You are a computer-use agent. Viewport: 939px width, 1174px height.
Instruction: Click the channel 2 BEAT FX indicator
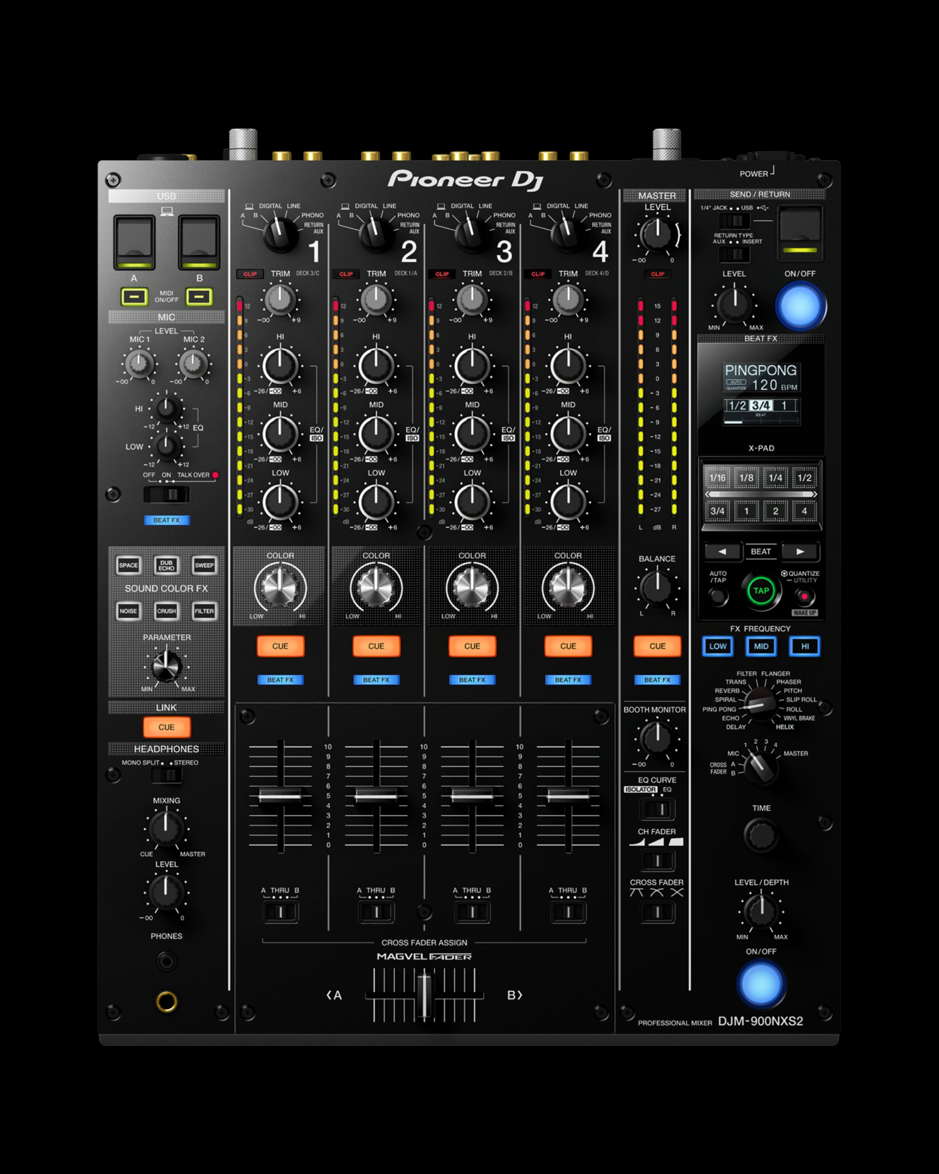376,680
